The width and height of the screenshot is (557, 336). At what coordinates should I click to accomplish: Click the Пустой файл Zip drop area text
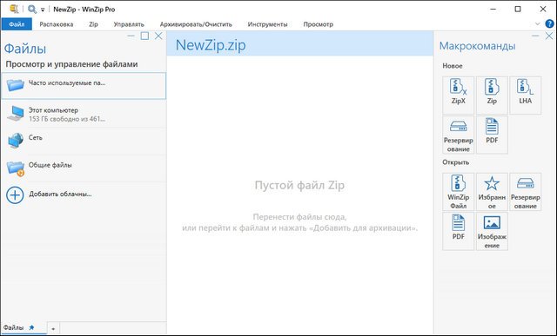click(x=299, y=186)
